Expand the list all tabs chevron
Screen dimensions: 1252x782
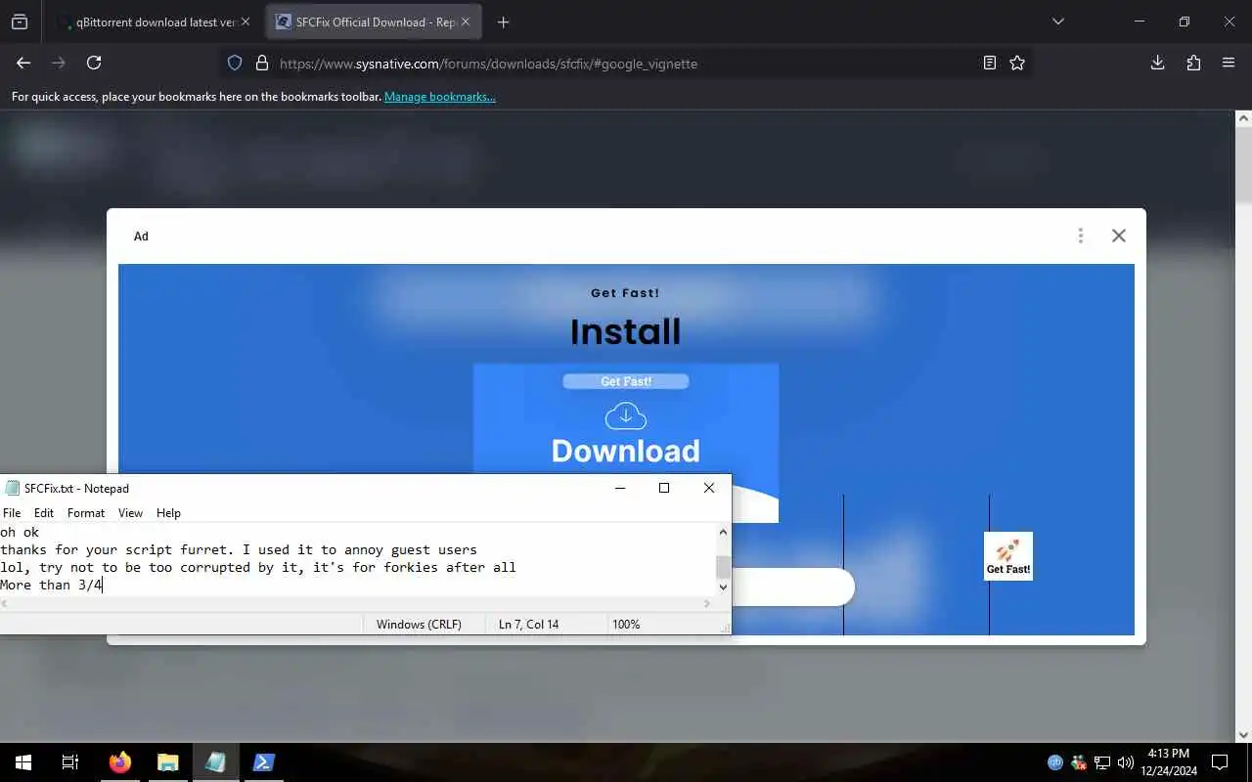pos(1057,22)
